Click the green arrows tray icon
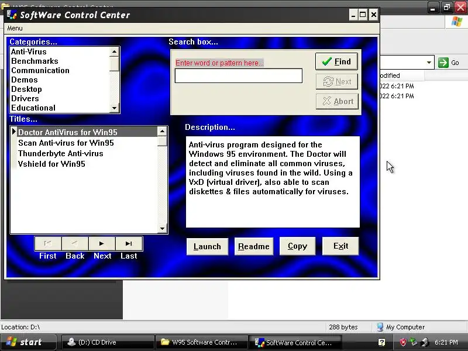This screenshot has width=468, height=351. pyautogui.click(x=414, y=342)
